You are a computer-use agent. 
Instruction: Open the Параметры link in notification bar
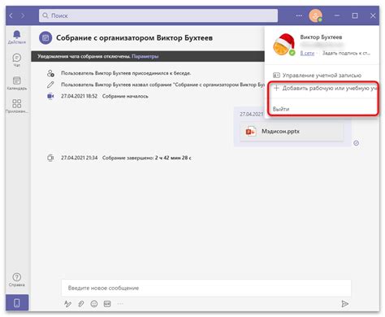(145, 56)
